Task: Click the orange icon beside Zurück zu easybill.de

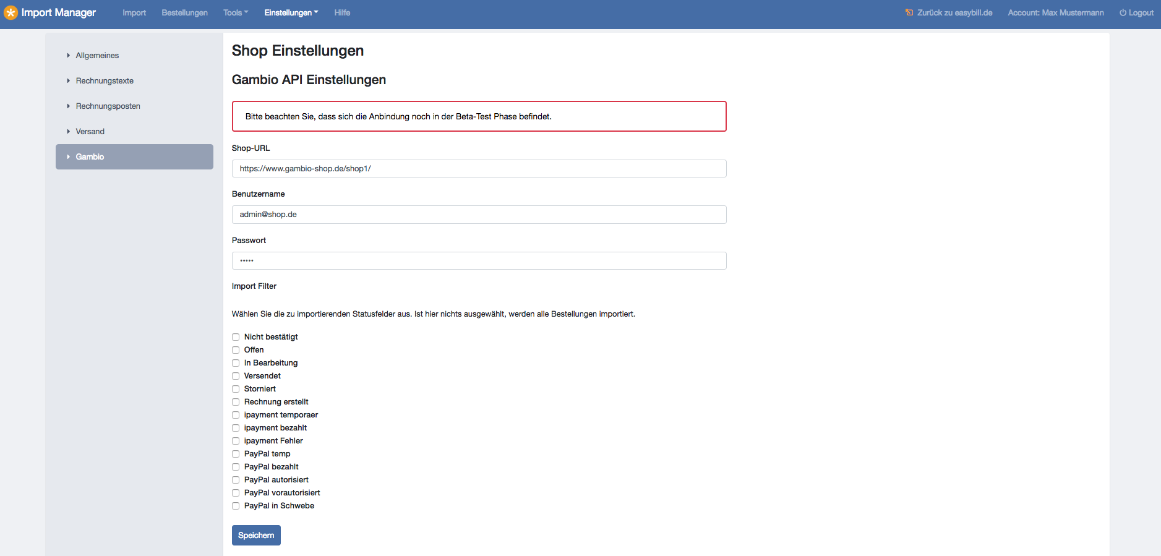Action: tap(909, 12)
